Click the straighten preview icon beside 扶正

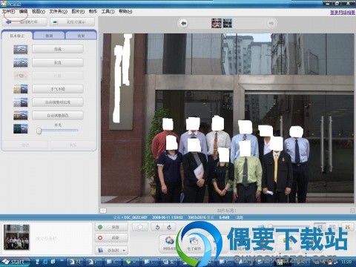click(x=21, y=62)
